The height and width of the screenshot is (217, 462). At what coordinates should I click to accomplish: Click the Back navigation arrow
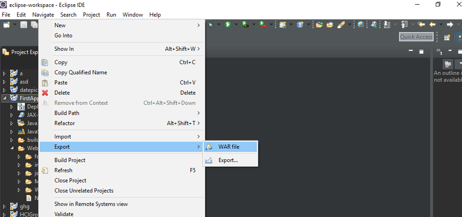coord(432,25)
